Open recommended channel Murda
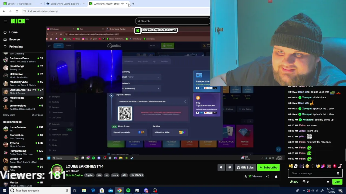The width and height of the screenshot is (346, 194). click(x=23, y=184)
